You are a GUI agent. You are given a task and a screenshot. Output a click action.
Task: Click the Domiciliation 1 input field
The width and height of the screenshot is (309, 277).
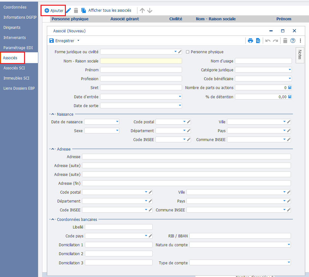pyautogui.click(x=119, y=245)
